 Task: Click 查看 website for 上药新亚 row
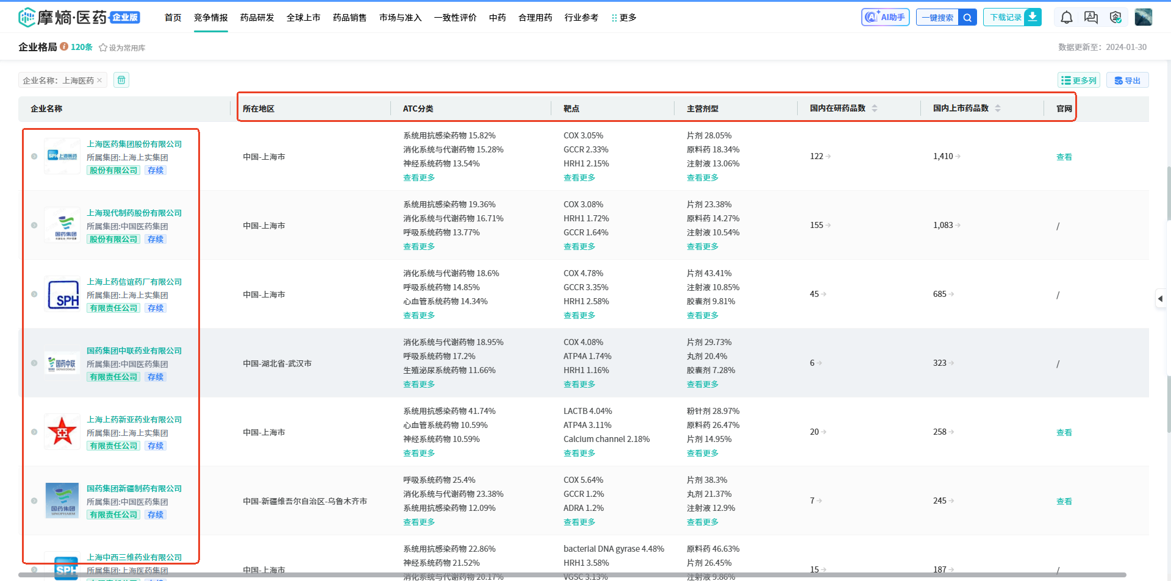(1064, 432)
